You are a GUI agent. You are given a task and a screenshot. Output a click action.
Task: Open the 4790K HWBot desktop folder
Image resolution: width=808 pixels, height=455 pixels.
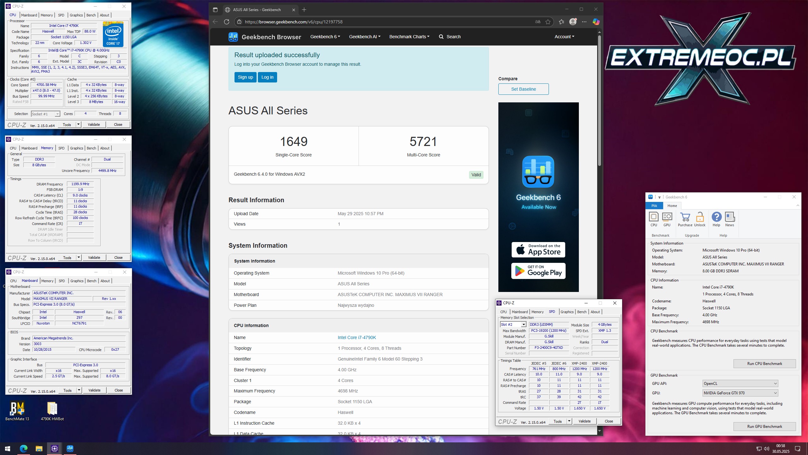[x=52, y=411]
